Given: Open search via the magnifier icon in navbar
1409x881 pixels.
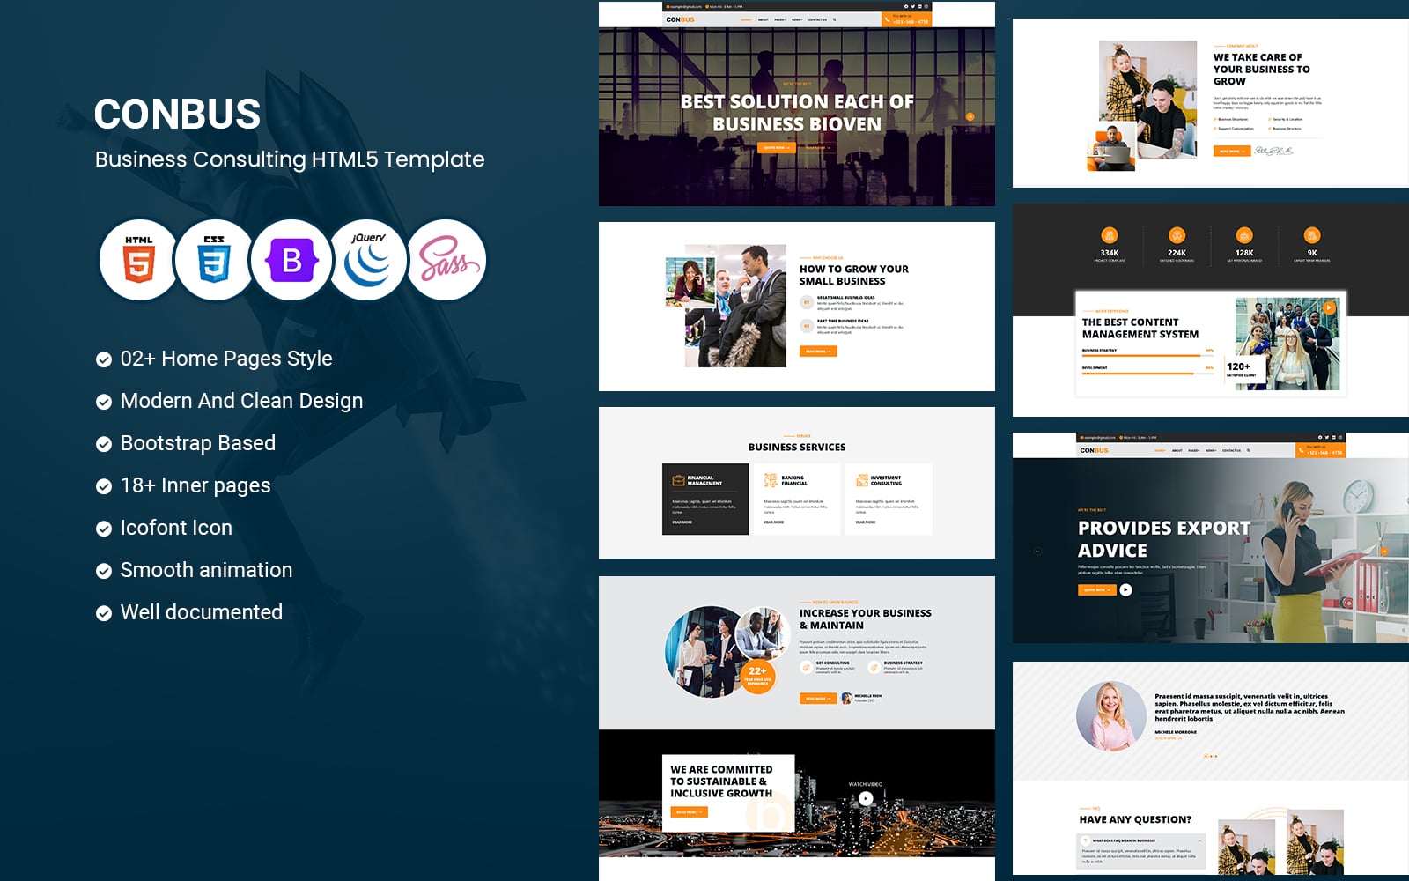Looking at the screenshot, I should pyautogui.click(x=834, y=19).
